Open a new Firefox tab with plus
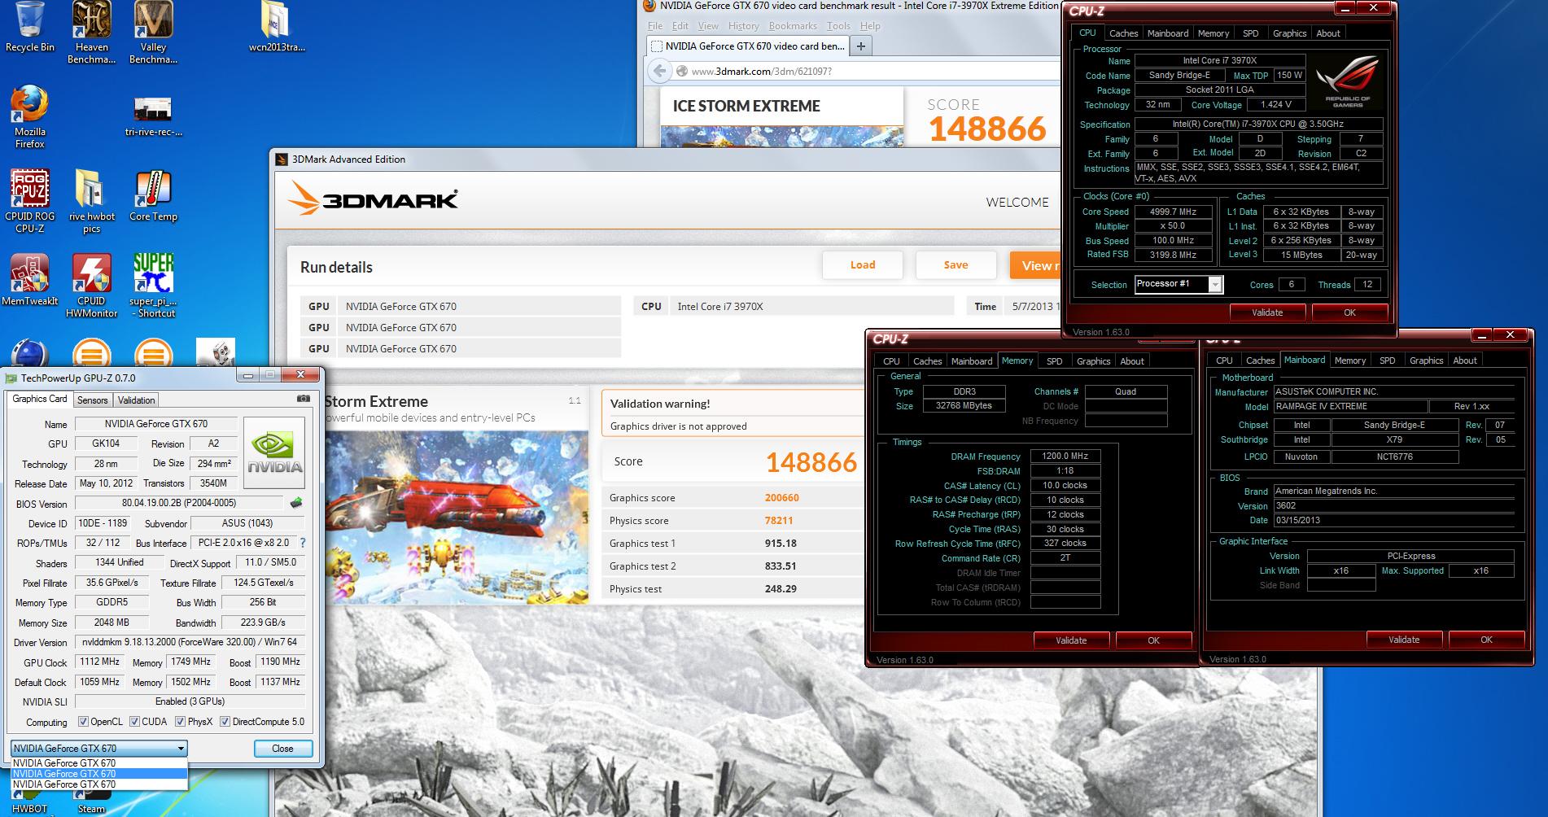Image resolution: width=1548 pixels, height=817 pixels. [x=860, y=46]
